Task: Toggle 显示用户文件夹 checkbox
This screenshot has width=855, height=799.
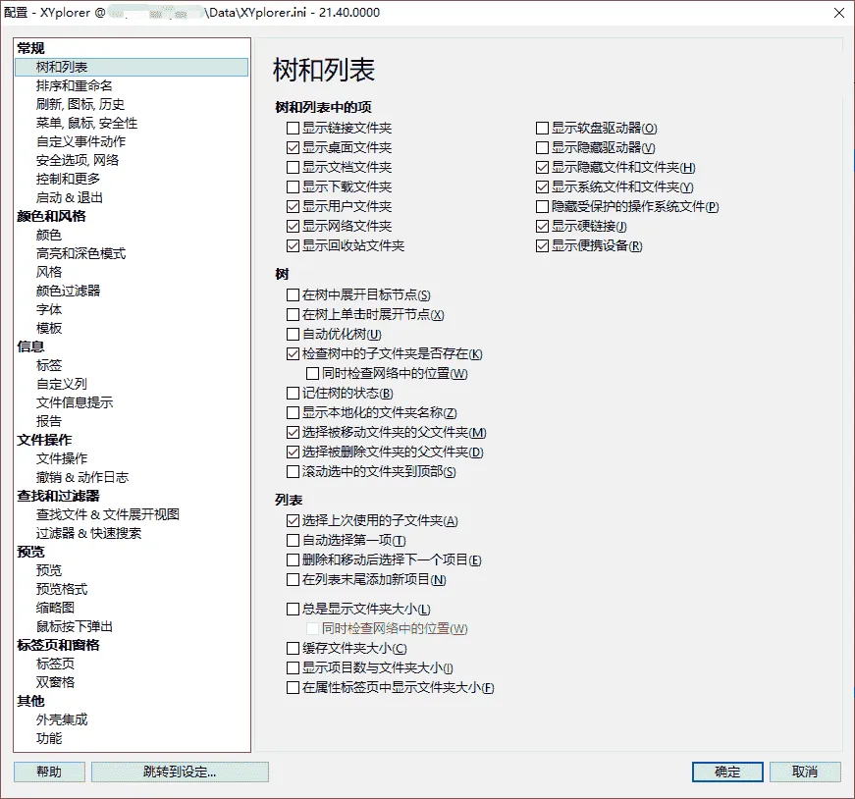Action: 293,207
